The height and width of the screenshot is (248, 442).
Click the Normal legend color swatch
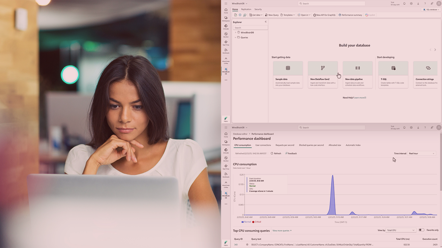coord(243,222)
